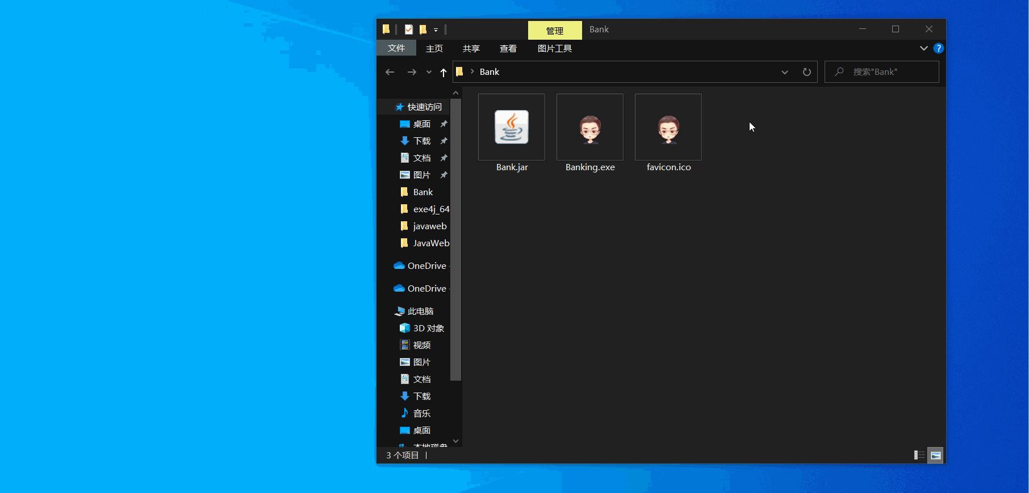Minimize the Bank explorer window

click(x=863, y=29)
